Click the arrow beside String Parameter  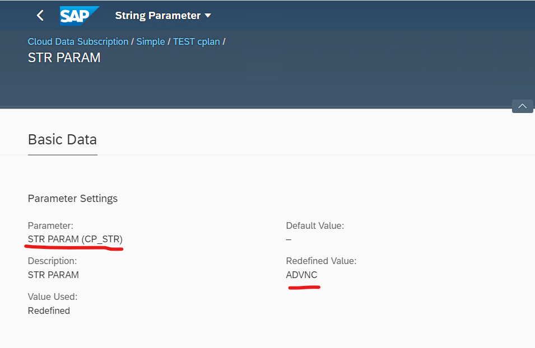pyautogui.click(x=208, y=16)
